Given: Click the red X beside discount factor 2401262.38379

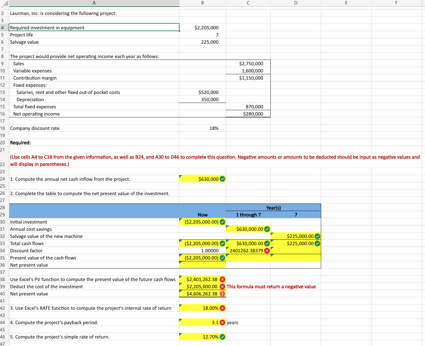Looking at the screenshot, I should point(267,251).
